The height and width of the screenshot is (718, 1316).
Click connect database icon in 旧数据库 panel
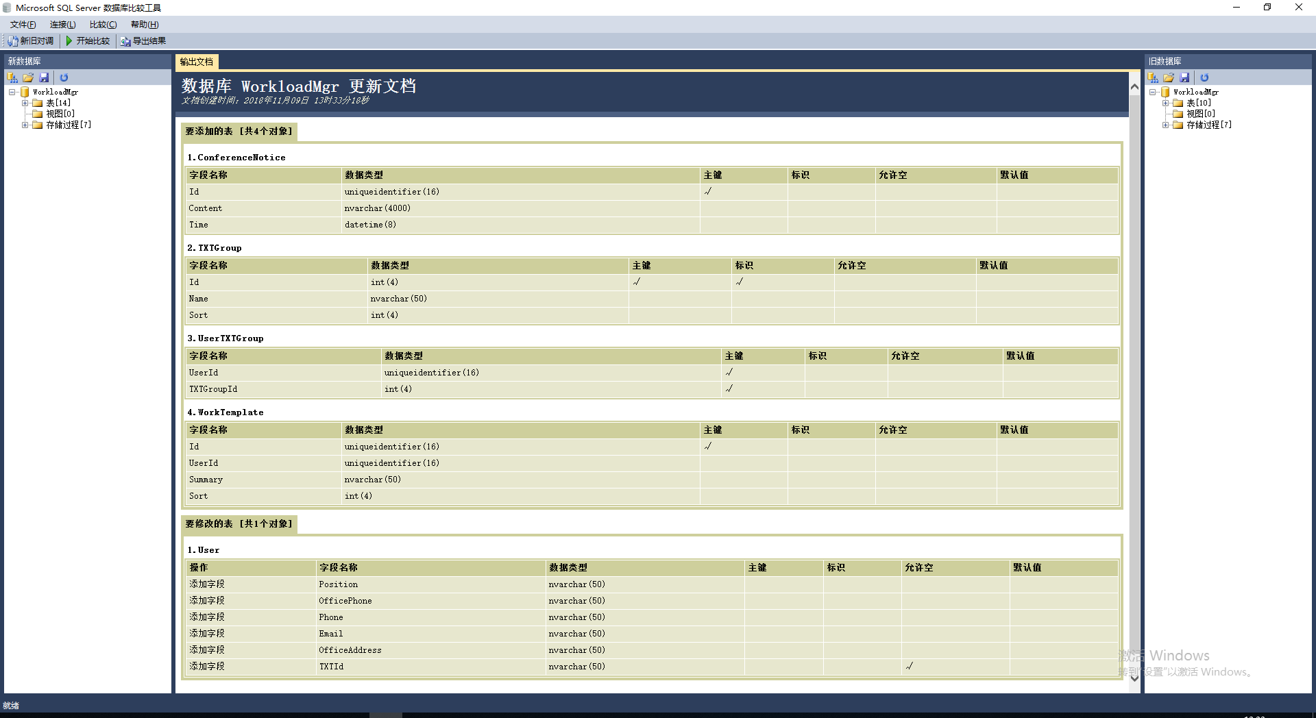coord(1153,77)
